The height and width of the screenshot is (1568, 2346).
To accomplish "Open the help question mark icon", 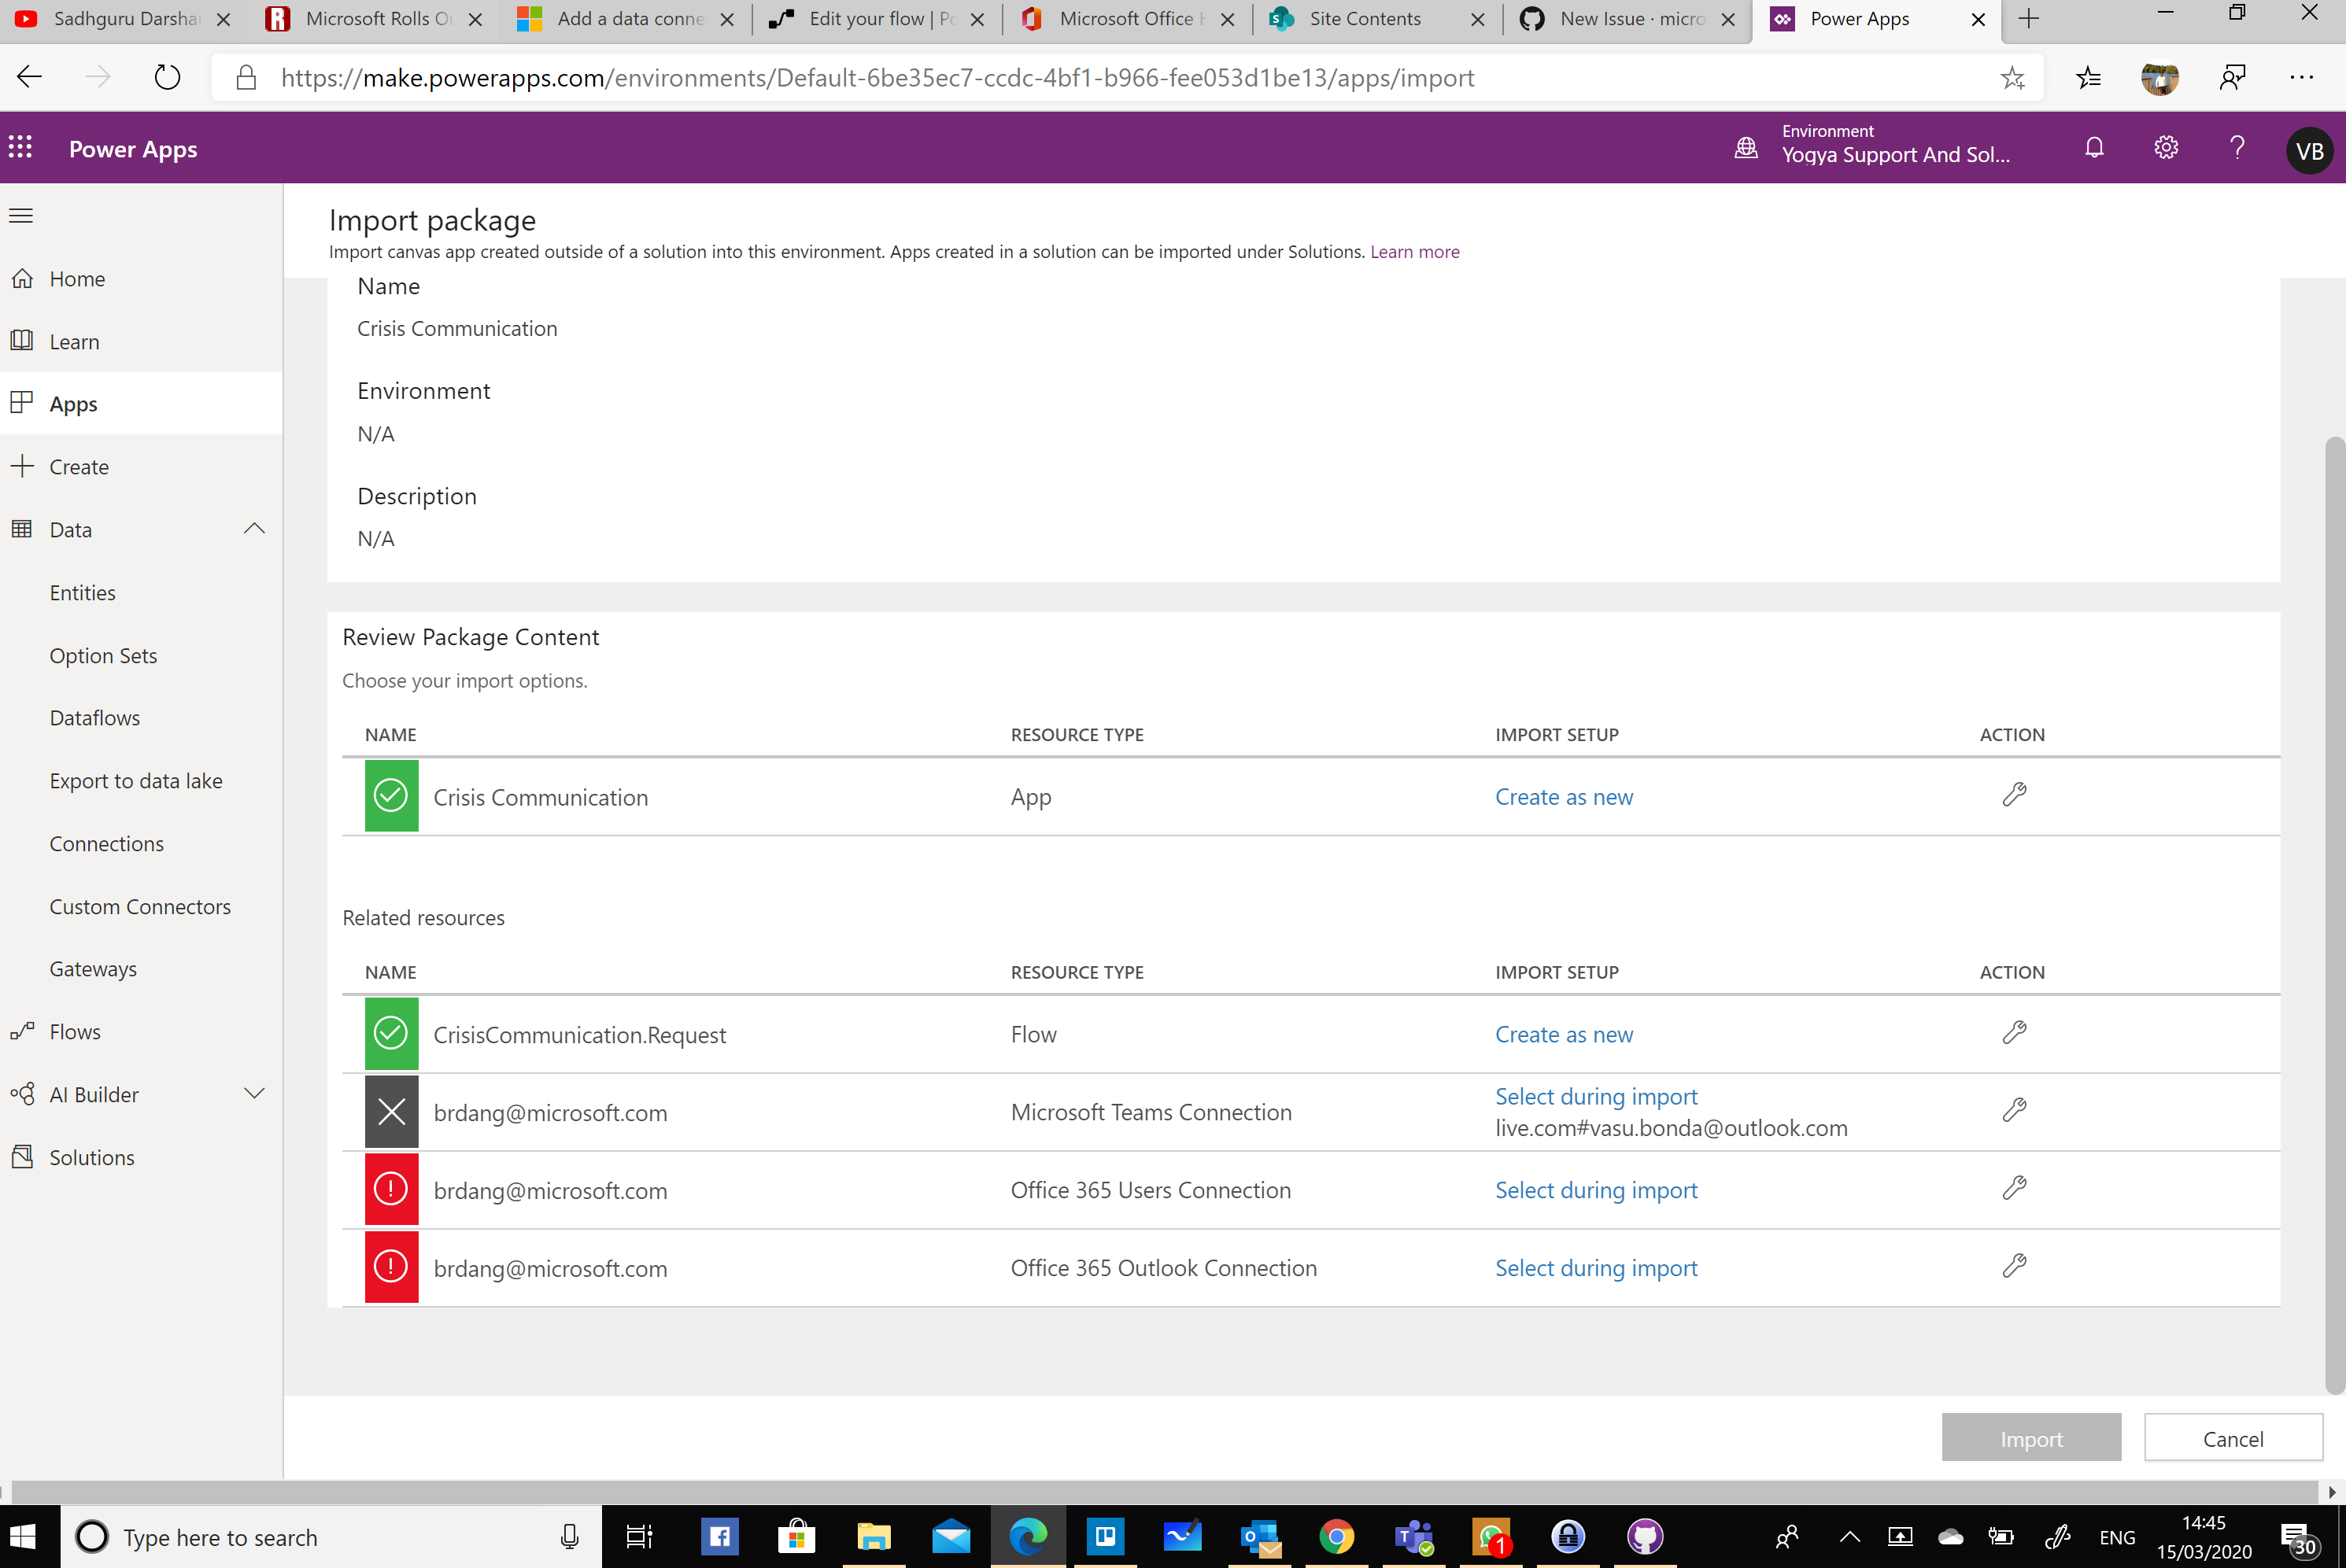I will 2237,148.
